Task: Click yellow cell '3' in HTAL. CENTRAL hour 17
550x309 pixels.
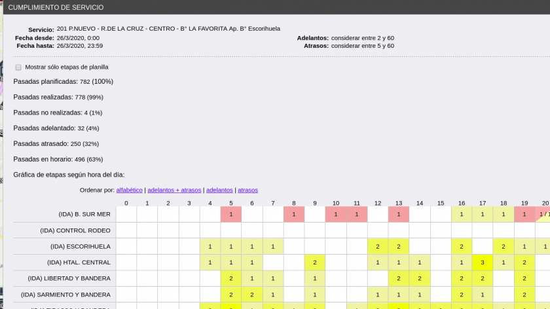Action: 483,263
